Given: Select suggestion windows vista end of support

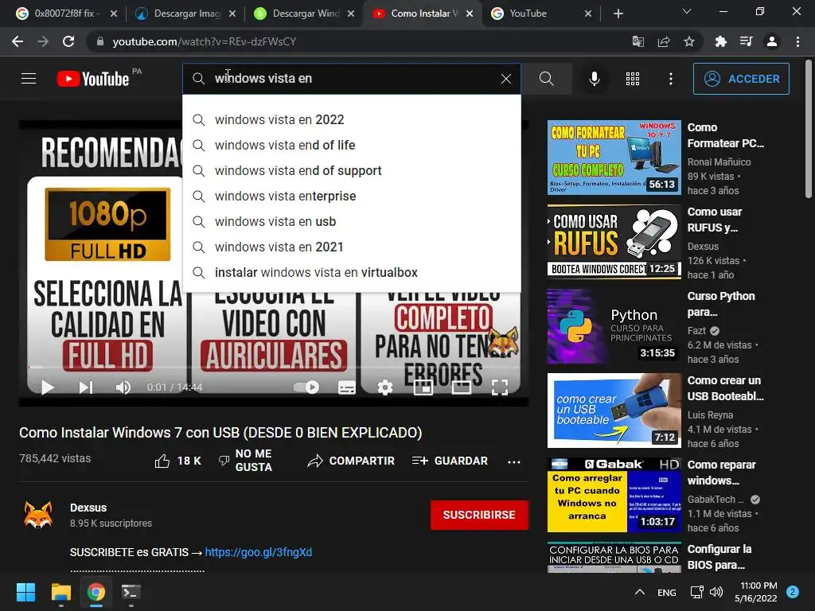Looking at the screenshot, I should (351, 170).
